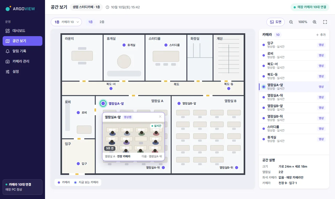Open 영상 for the 스터디룸 row
This screenshot has width=335, height=199.
[321, 129]
